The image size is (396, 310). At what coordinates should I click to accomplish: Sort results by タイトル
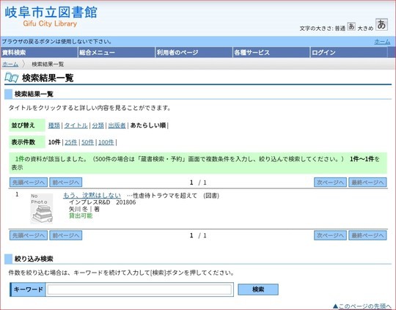[76, 125]
